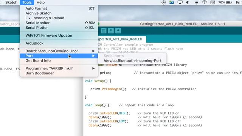Click the "void loop() {" code line
Image resolution: width=242 pixels, height=136 pixels.
[x=97, y=105]
